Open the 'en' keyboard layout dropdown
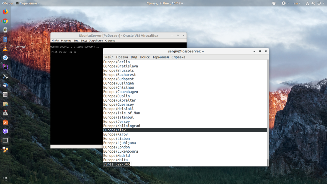327x184 pixels. [x=297, y=3]
